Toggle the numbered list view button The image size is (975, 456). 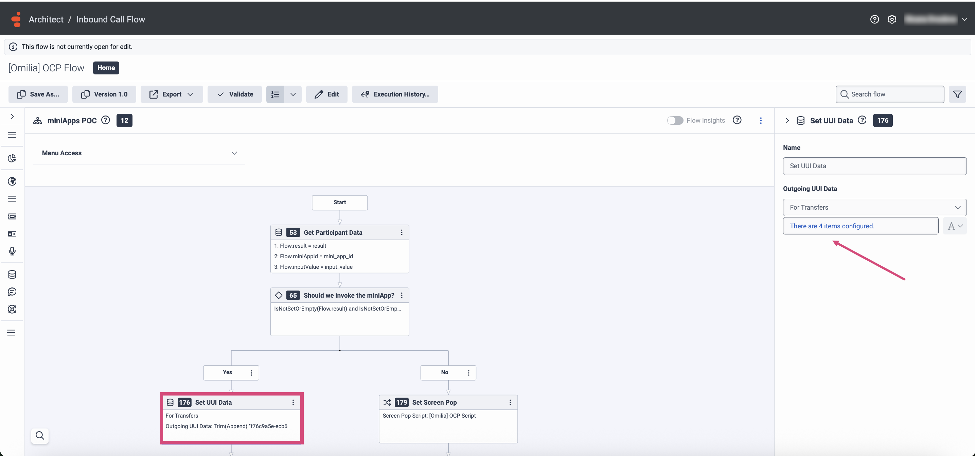click(275, 94)
